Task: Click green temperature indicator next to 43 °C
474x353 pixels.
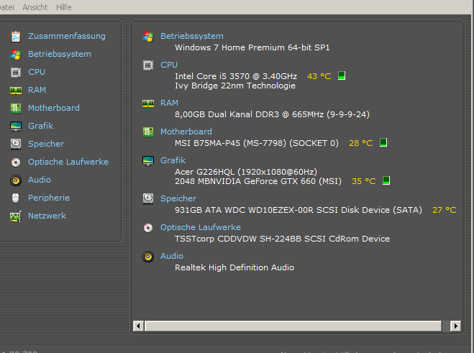Action: tap(342, 75)
